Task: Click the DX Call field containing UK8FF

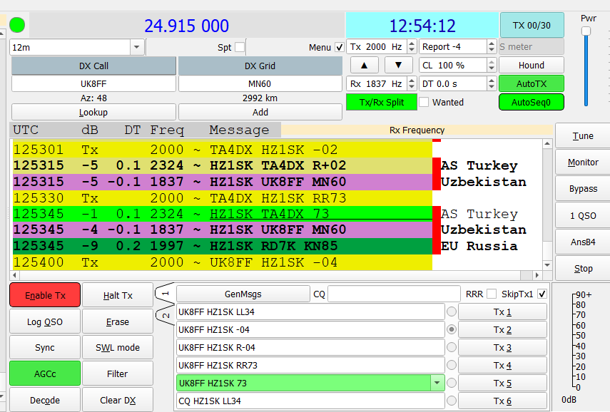Action: [x=93, y=83]
